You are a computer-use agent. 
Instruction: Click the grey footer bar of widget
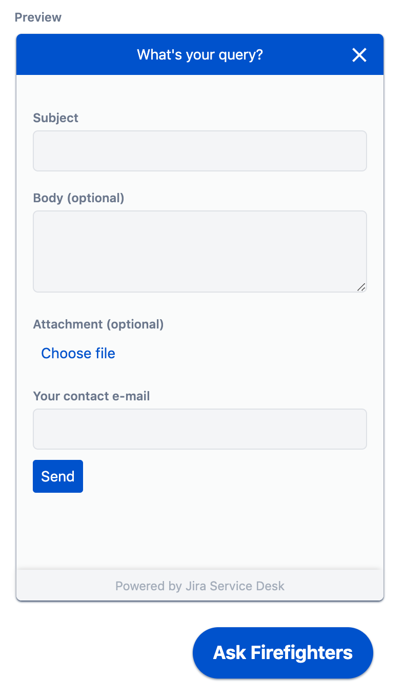200,585
